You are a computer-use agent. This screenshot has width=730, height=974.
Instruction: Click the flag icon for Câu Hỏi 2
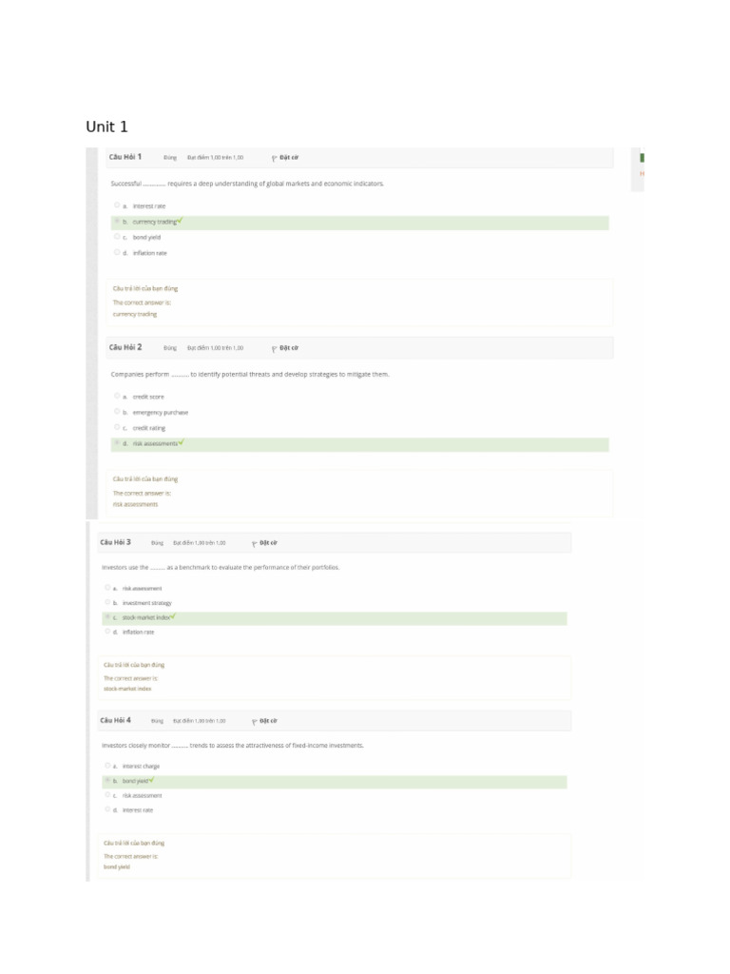point(274,348)
